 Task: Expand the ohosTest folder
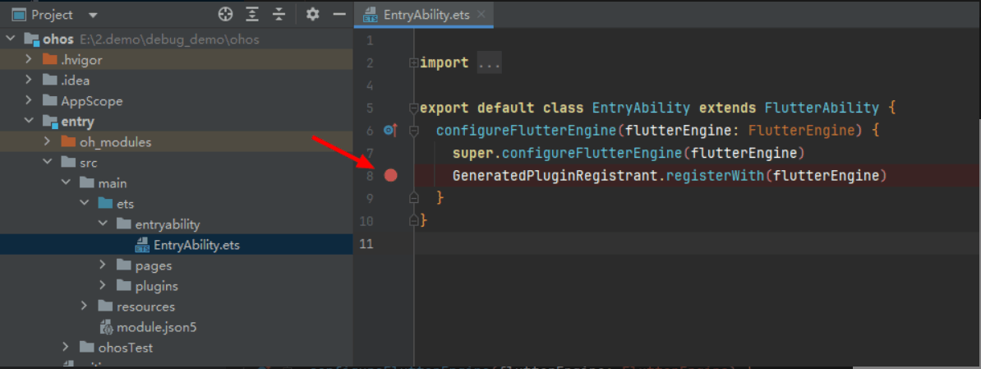click(x=66, y=347)
